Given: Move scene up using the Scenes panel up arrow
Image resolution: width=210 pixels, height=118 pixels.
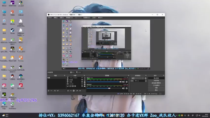Looking at the screenshot, I should point(55,91).
